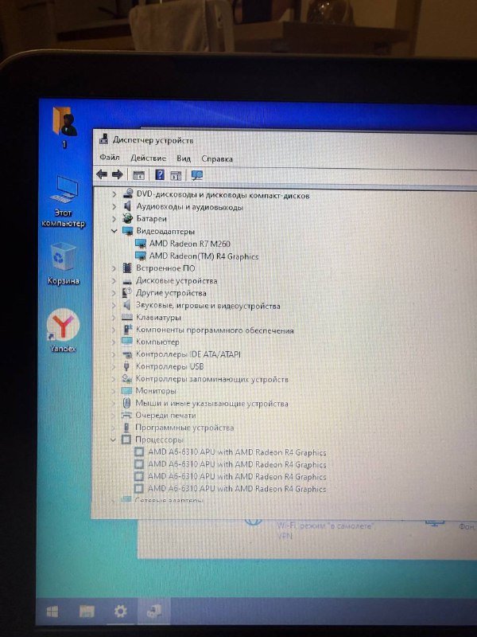Image resolution: width=477 pixels, height=637 pixels.
Task: Select the first AMD A6-6310 APU entry
Action: coord(237,452)
